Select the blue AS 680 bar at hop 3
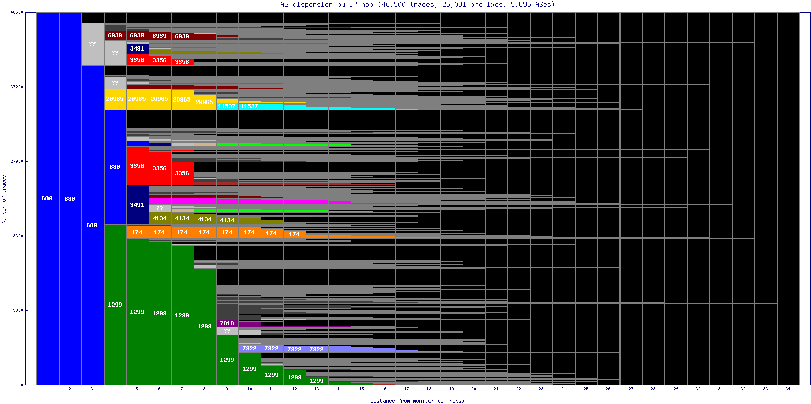 92,225
